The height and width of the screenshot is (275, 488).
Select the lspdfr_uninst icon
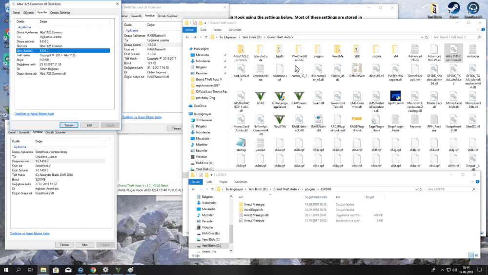point(396,98)
